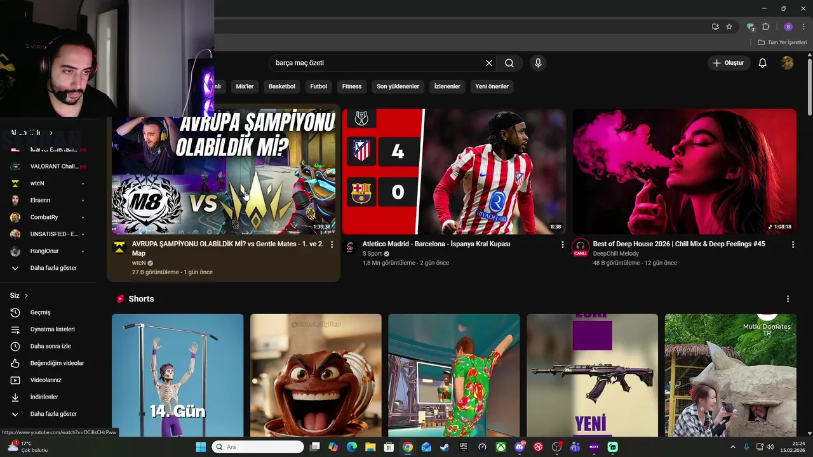Select the İzlenenler filter chip
Screen dimensions: 813x457
click(x=447, y=86)
